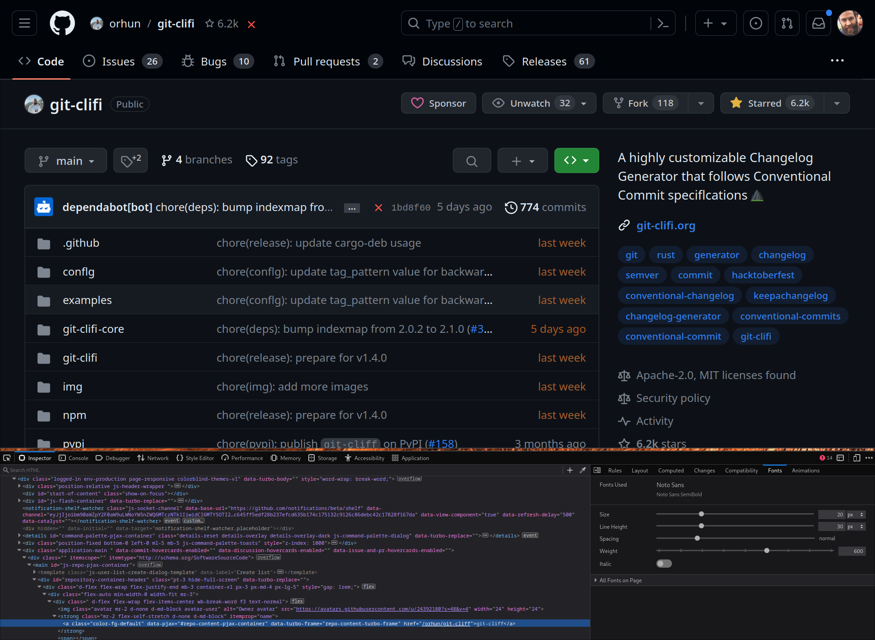875x640 pixels.
Task: Disable the Italic font toggle
Action: (x=664, y=564)
